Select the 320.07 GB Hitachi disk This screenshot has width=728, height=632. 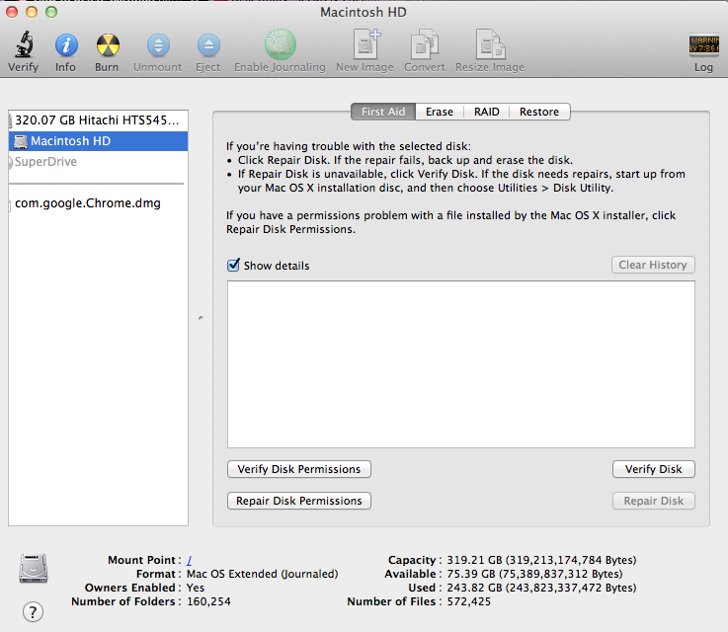pos(98,120)
